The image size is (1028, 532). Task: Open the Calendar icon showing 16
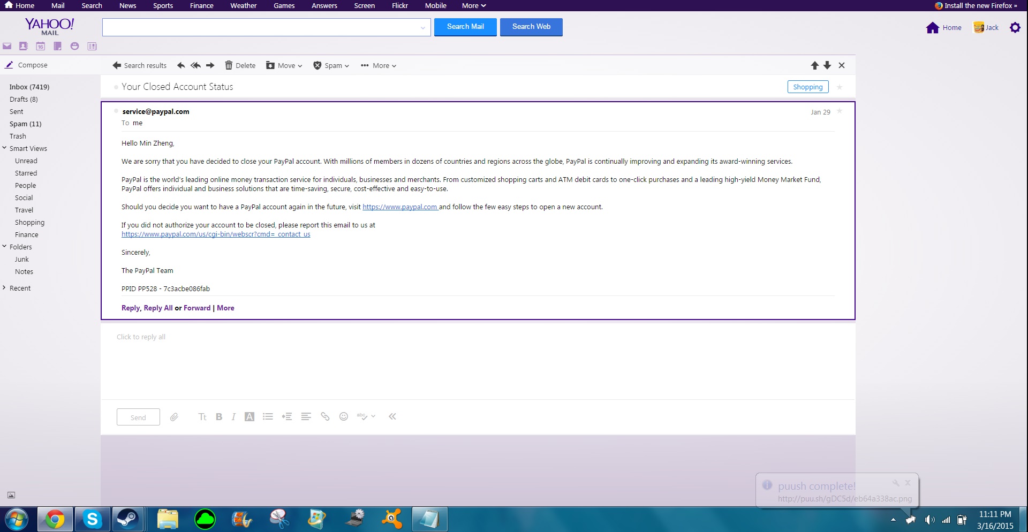point(41,47)
